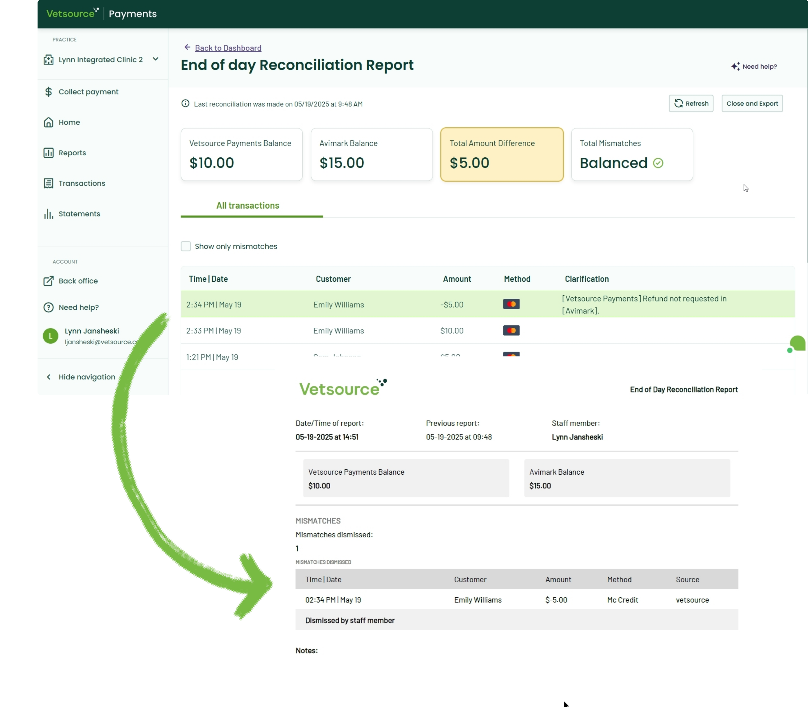Open Back office

[78, 281]
